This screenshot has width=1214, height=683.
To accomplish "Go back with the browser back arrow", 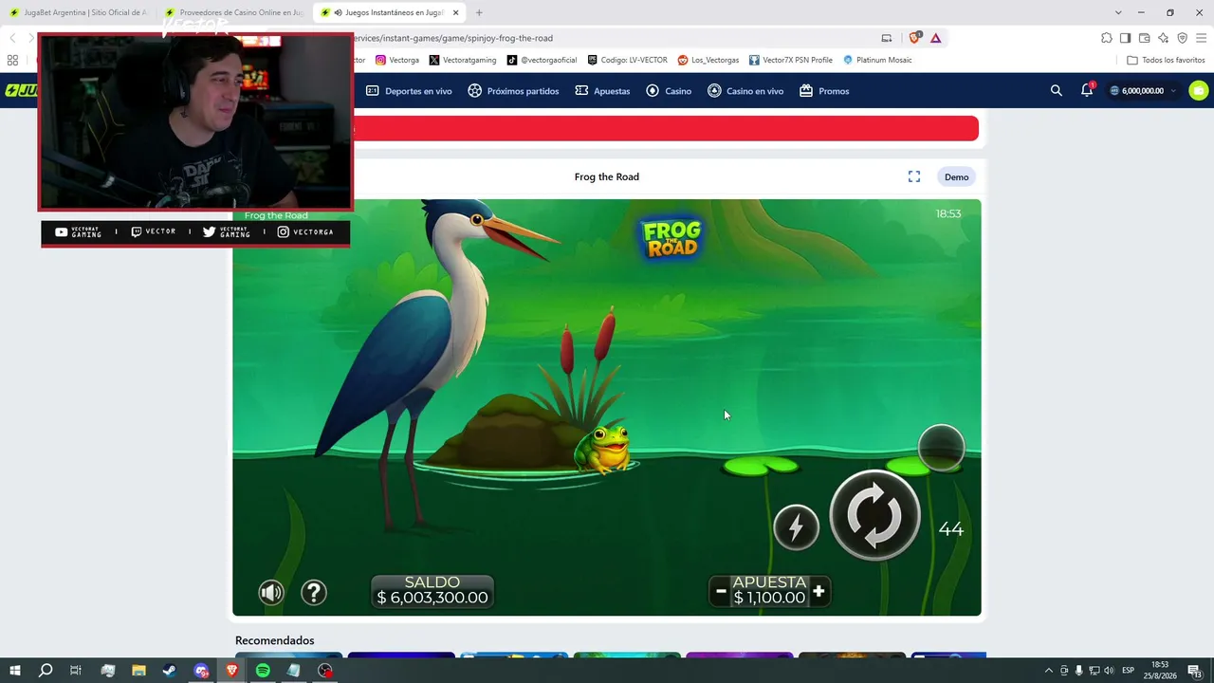I will [12, 38].
